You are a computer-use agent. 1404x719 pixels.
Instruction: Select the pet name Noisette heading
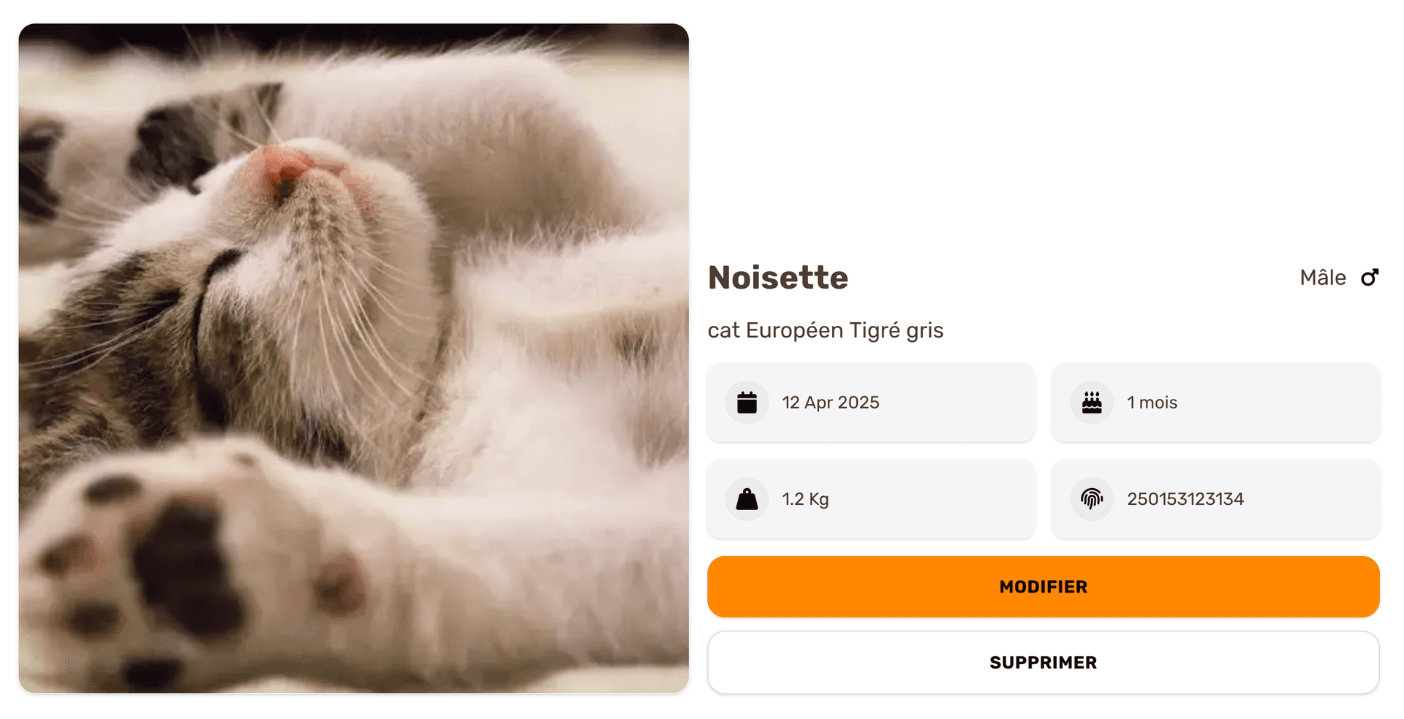(778, 278)
